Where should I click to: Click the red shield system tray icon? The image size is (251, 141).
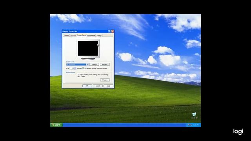point(189,125)
